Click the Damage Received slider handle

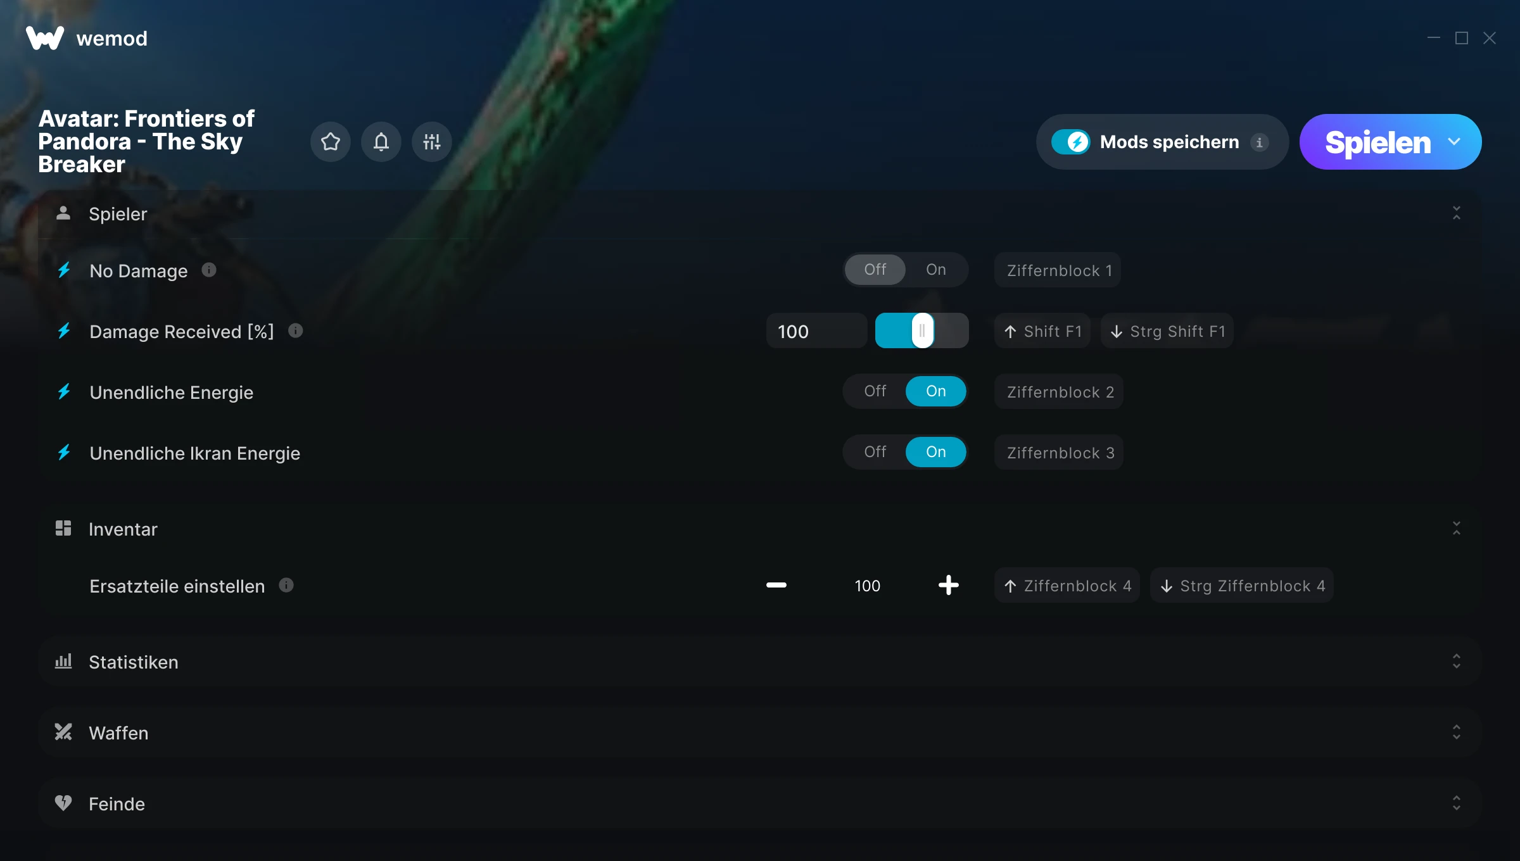click(x=923, y=330)
